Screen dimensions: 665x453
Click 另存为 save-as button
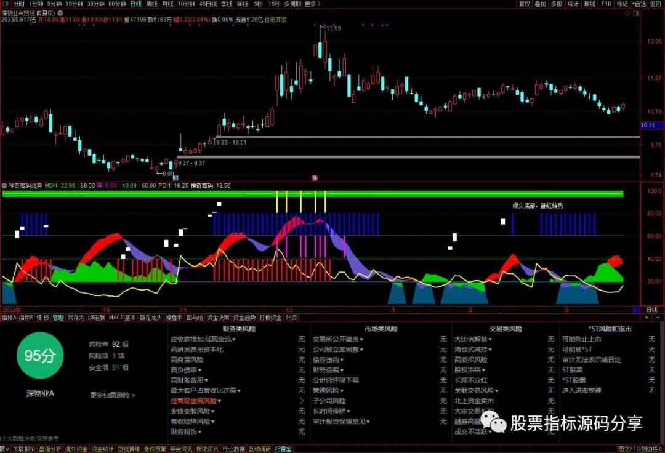point(76,318)
